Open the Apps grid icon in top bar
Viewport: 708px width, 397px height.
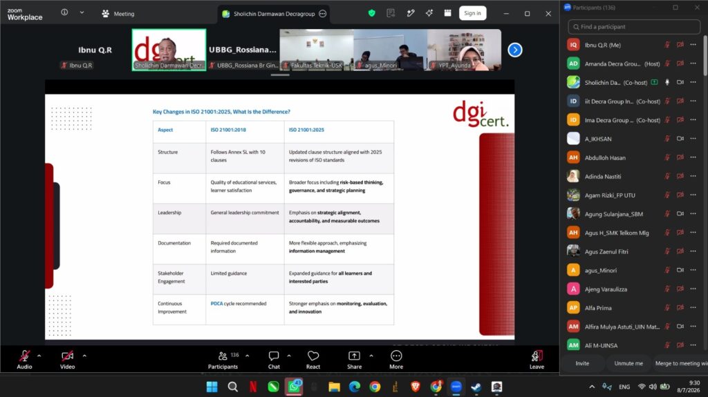447,13
